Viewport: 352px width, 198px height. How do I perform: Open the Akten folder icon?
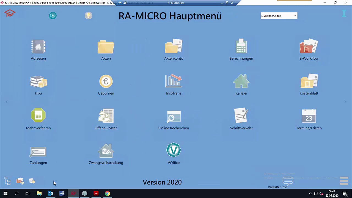pos(106,47)
